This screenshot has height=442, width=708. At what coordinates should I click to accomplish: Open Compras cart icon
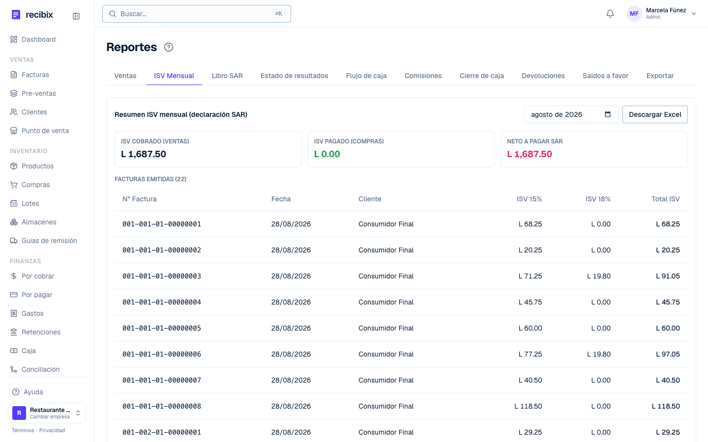coord(14,185)
